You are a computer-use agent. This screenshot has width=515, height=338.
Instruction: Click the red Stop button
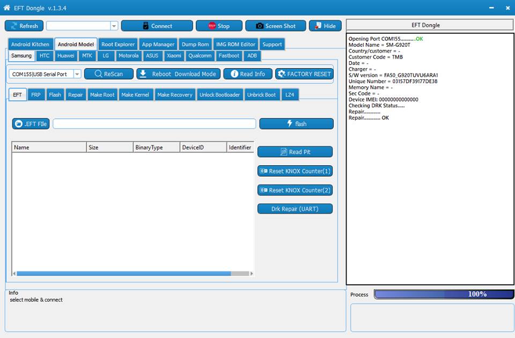[219, 26]
